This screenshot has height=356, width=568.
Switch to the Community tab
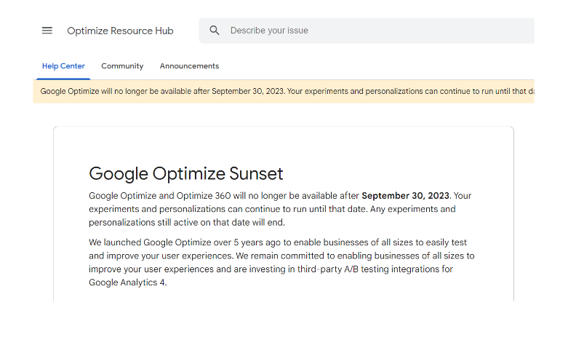coord(122,66)
